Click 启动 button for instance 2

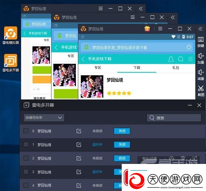(122, 158)
